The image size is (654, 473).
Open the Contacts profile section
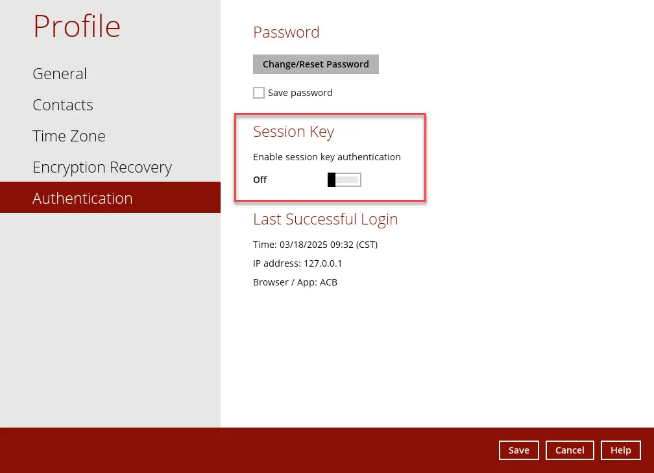pyautogui.click(x=63, y=105)
